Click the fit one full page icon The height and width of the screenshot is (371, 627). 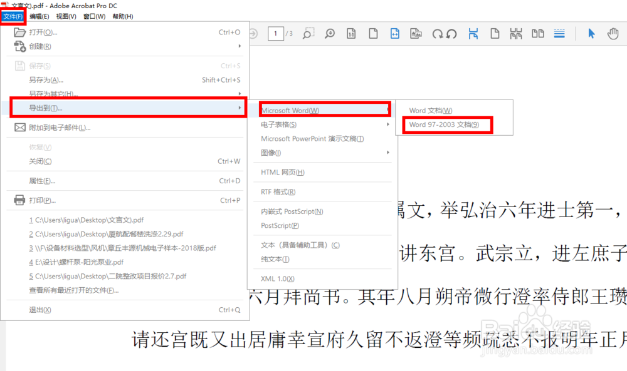373,34
